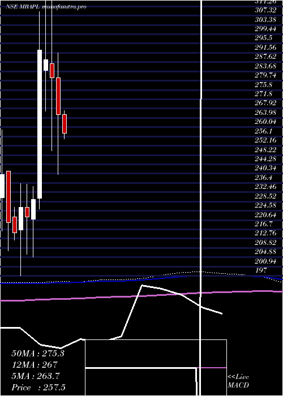Click the 224.58 price axis label
The width and height of the screenshot is (283, 396).
pos(265,205)
